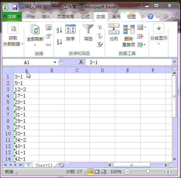This screenshot has height=178, width=181.
Task: Open the Page Layout tab
Action: (66, 17)
